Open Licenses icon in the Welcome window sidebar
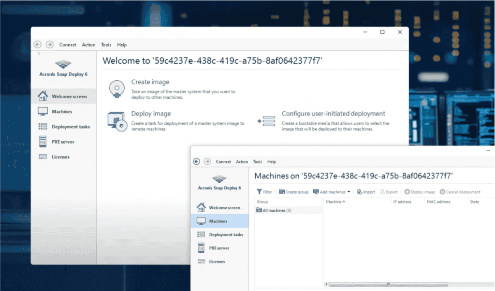 [x=43, y=157]
